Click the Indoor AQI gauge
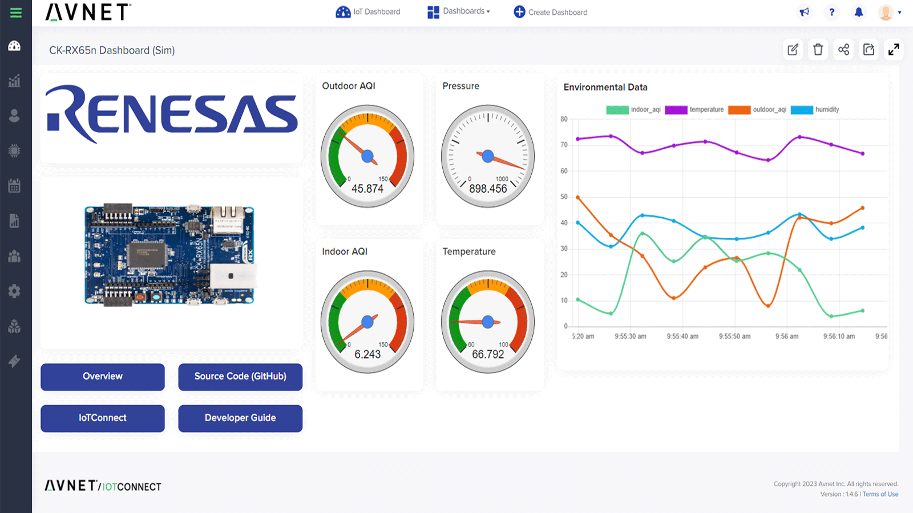Viewport: 913px width, 513px height. (x=367, y=322)
